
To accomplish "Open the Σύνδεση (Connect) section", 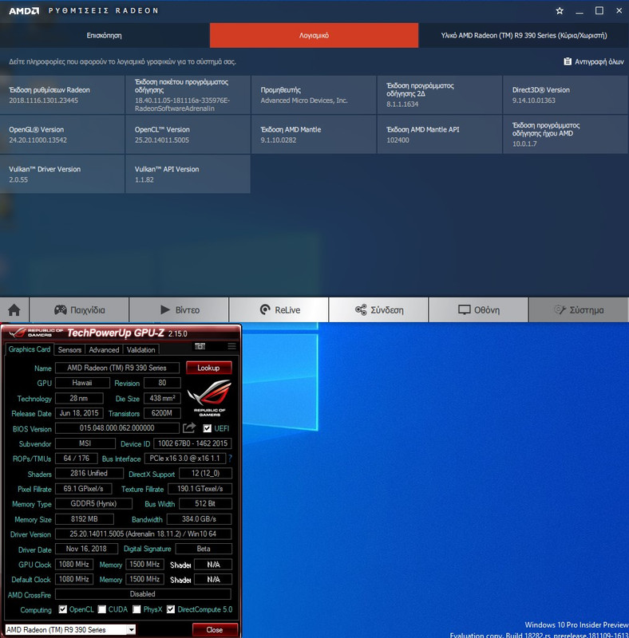I will click(379, 310).
